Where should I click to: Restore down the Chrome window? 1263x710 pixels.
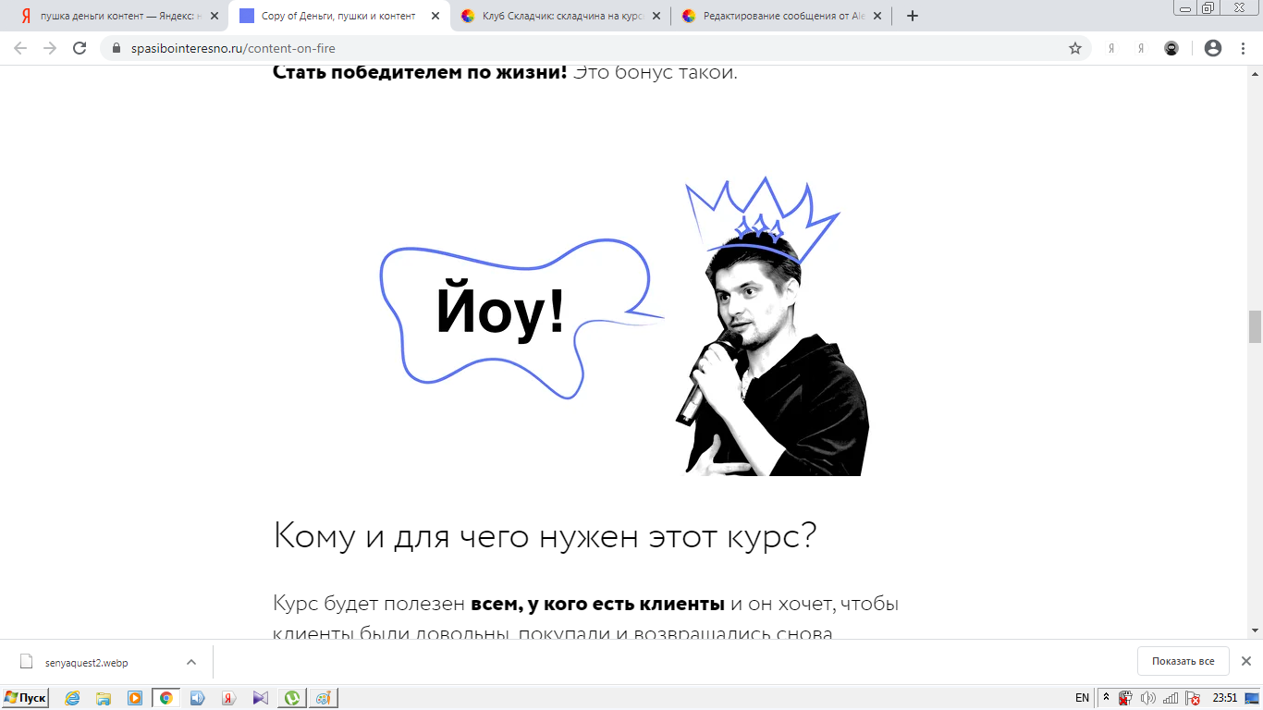[1208, 7]
